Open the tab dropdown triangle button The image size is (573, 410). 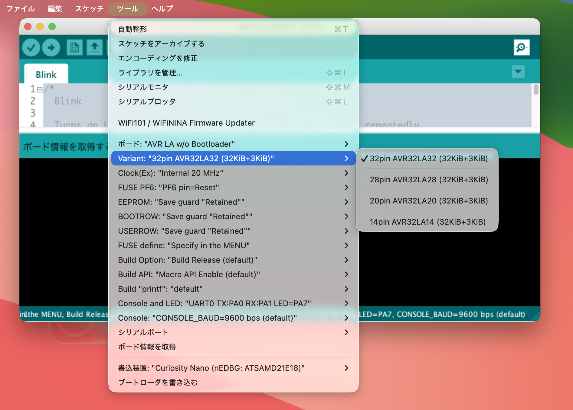(518, 72)
